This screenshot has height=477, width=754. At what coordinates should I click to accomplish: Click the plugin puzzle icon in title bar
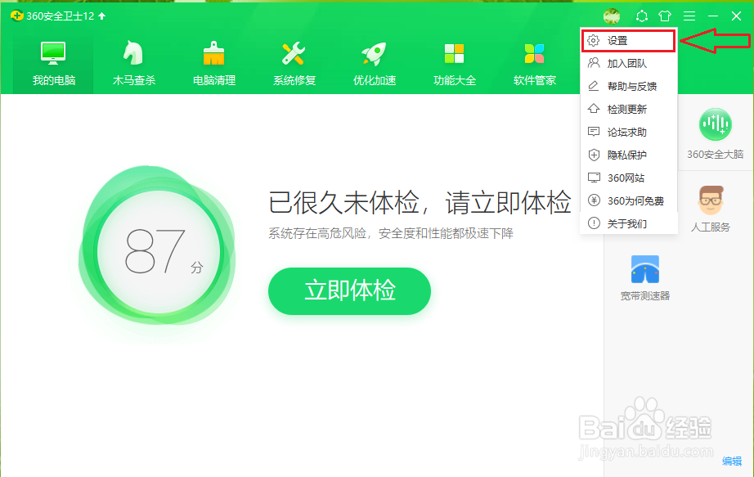[x=641, y=16]
